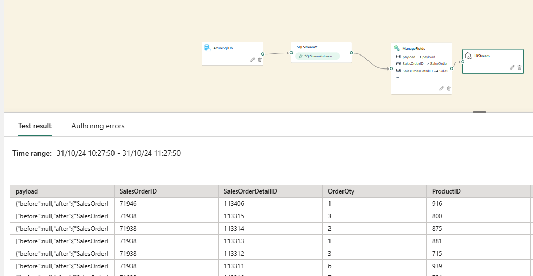
Task: Select the LKStream node title
Action: pyautogui.click(x=482, y=56)
